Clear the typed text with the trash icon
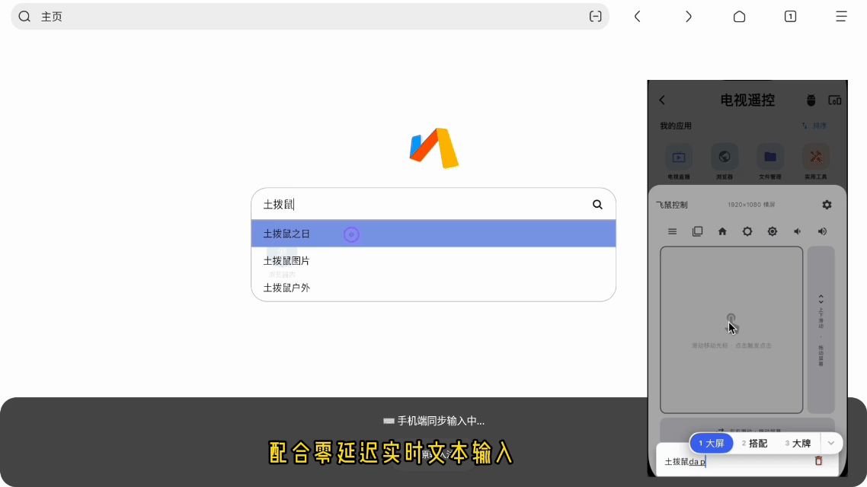Image resolution: width=867 pixels, height=487 pixels. tap(818, 460)
